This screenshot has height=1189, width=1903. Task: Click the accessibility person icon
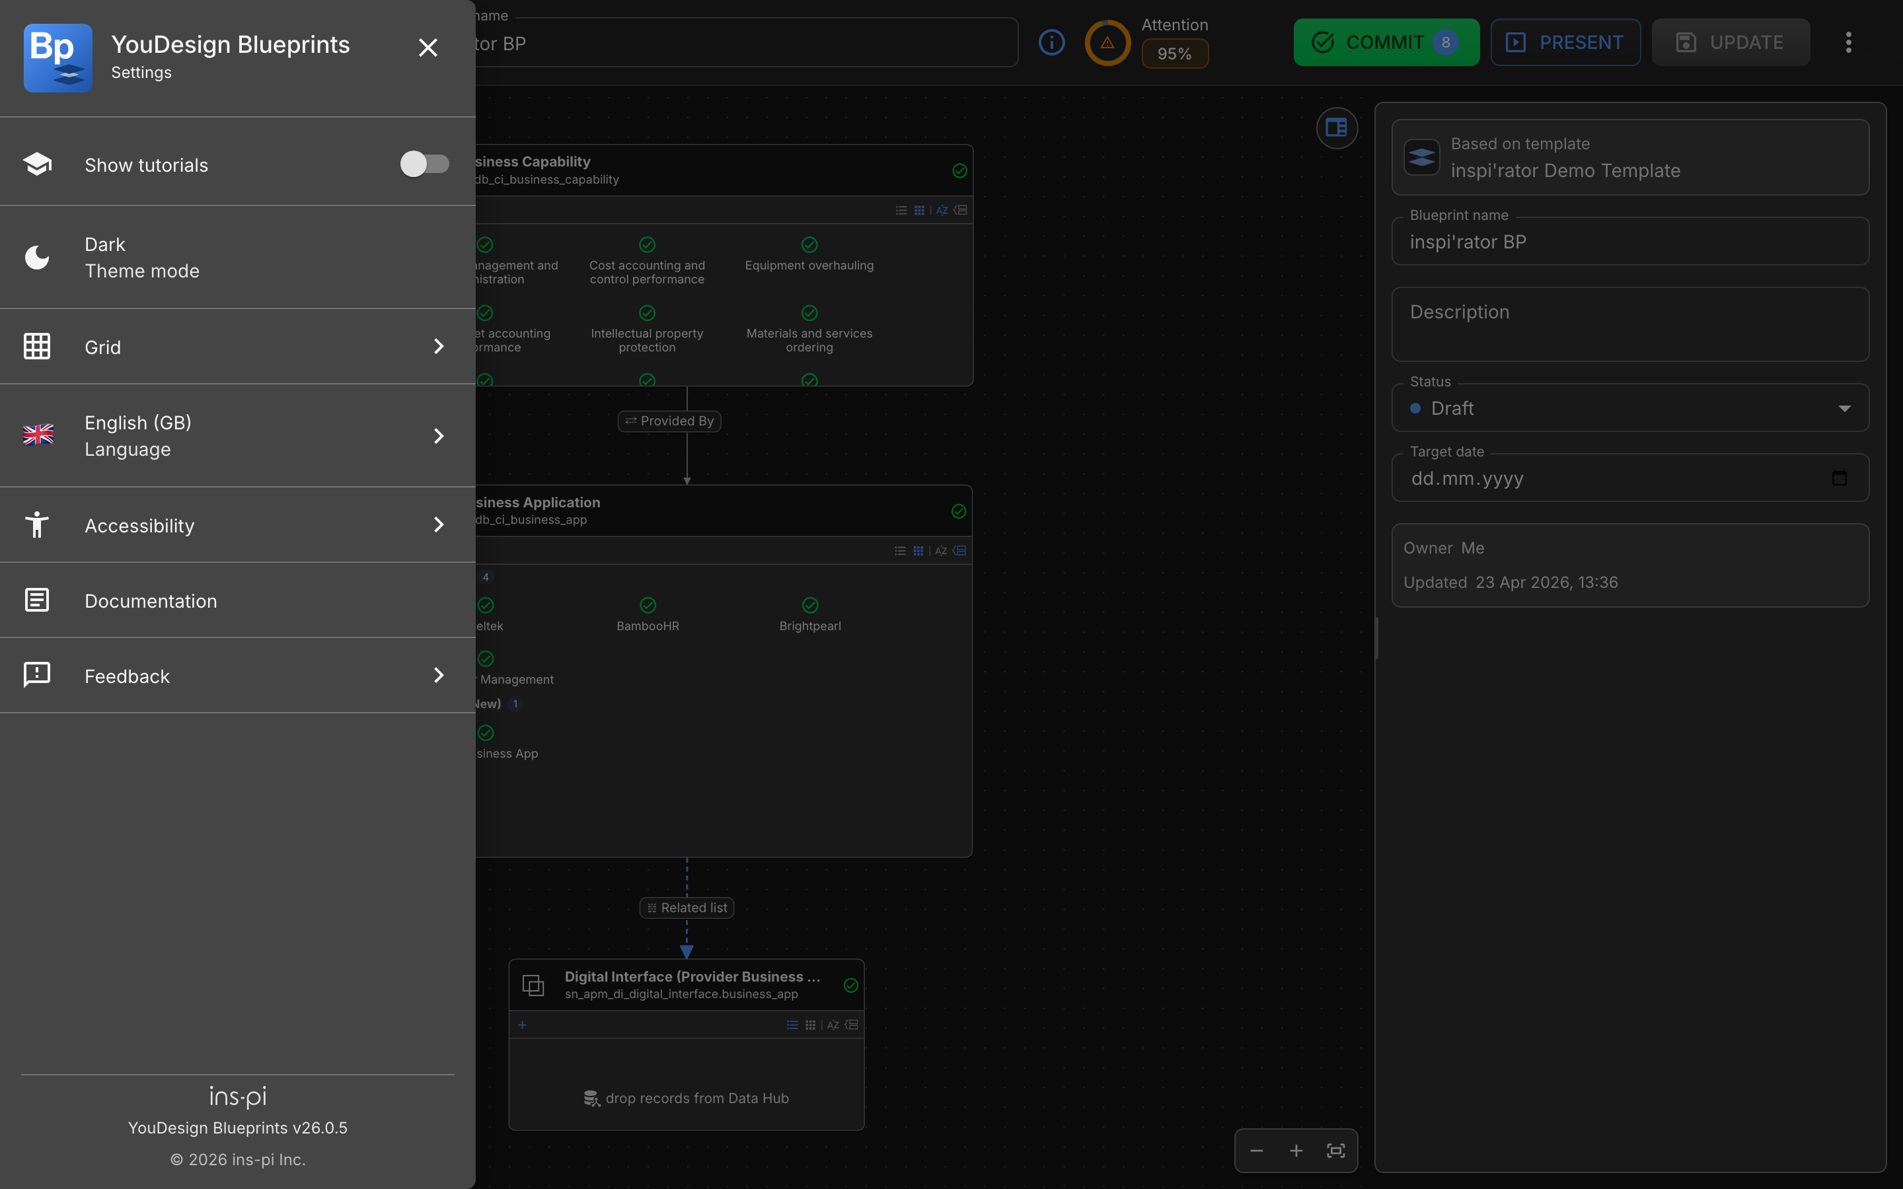(37, 524)
